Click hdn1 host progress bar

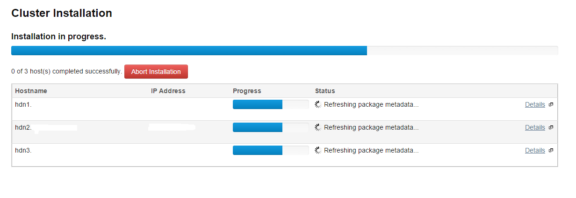click(271, 104)
